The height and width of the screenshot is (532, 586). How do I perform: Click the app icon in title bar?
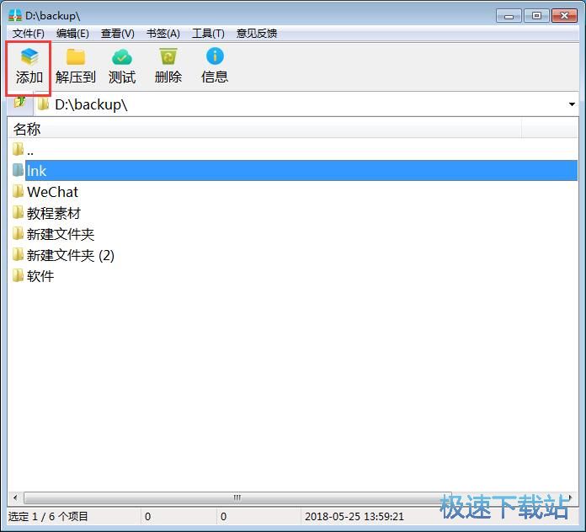(x=15, y=15)
